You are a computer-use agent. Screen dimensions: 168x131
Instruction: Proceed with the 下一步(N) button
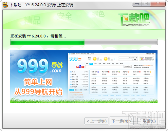[121, 121]
